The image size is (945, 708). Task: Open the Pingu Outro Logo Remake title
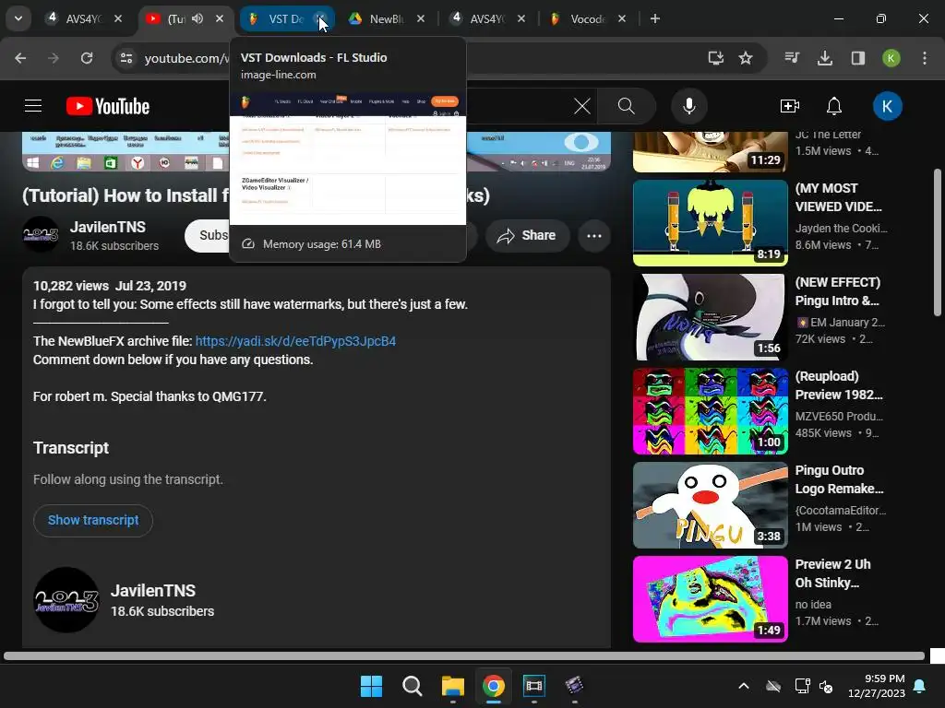[x=839, y=479]
